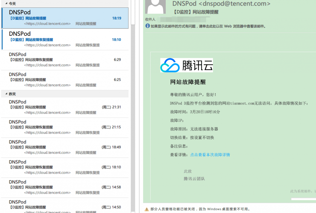Click the blue info icon in message bar
This screenshot has height=213, width=316.
coord(148,26)
